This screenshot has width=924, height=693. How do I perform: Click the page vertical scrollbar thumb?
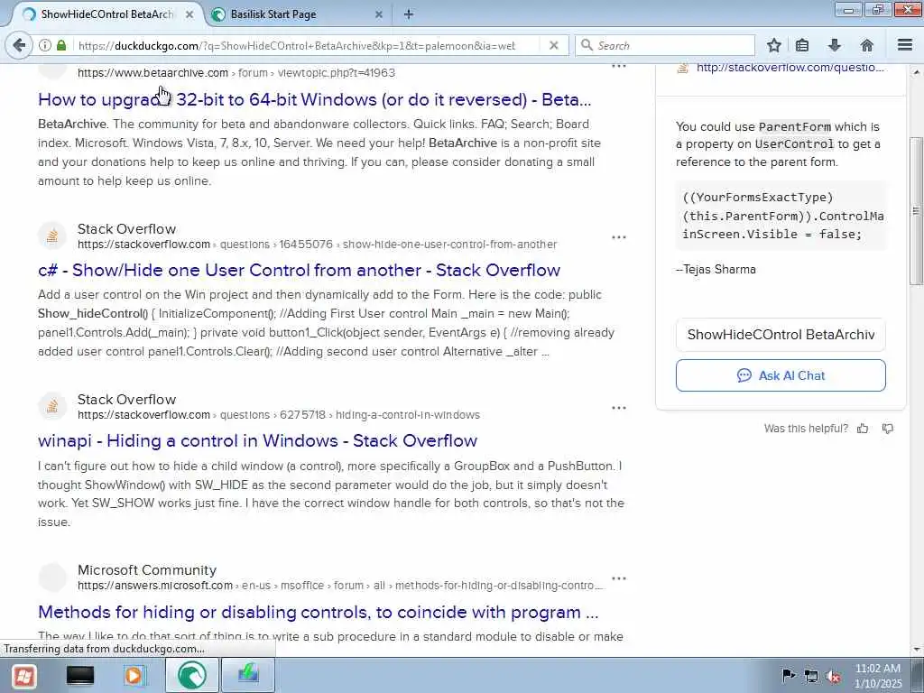(917, 210)
